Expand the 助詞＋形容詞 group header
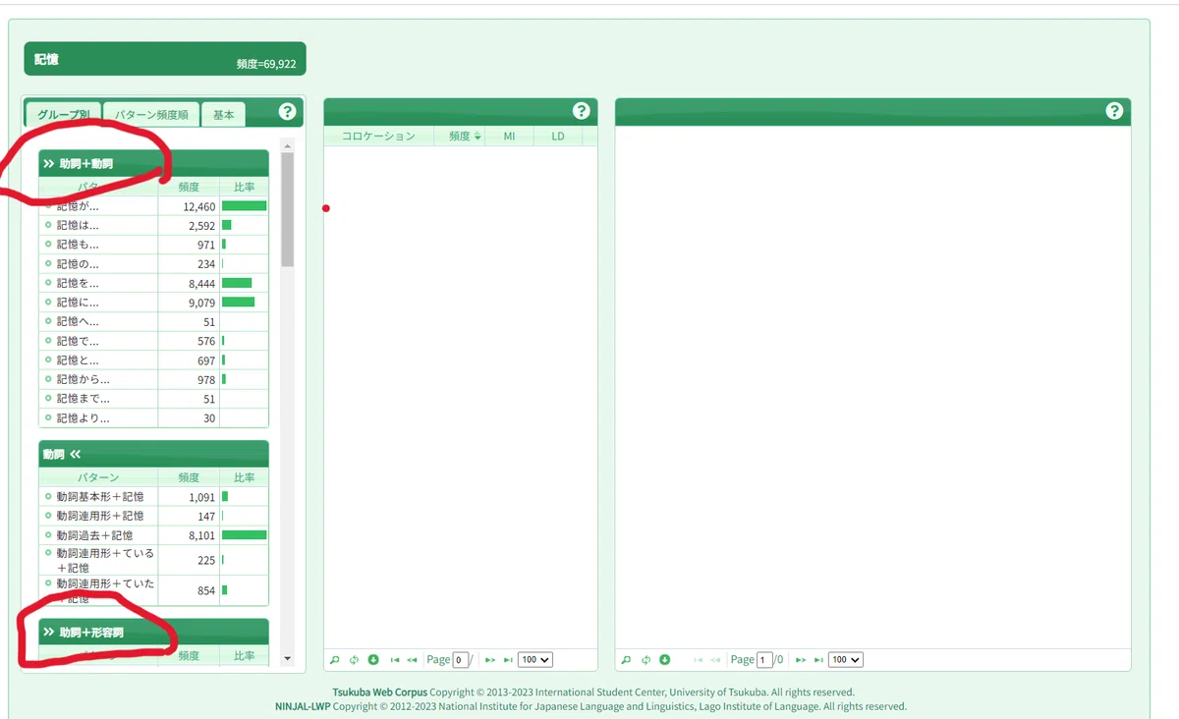The width and height of the screenshot is (1179, 719). [153, 632]
